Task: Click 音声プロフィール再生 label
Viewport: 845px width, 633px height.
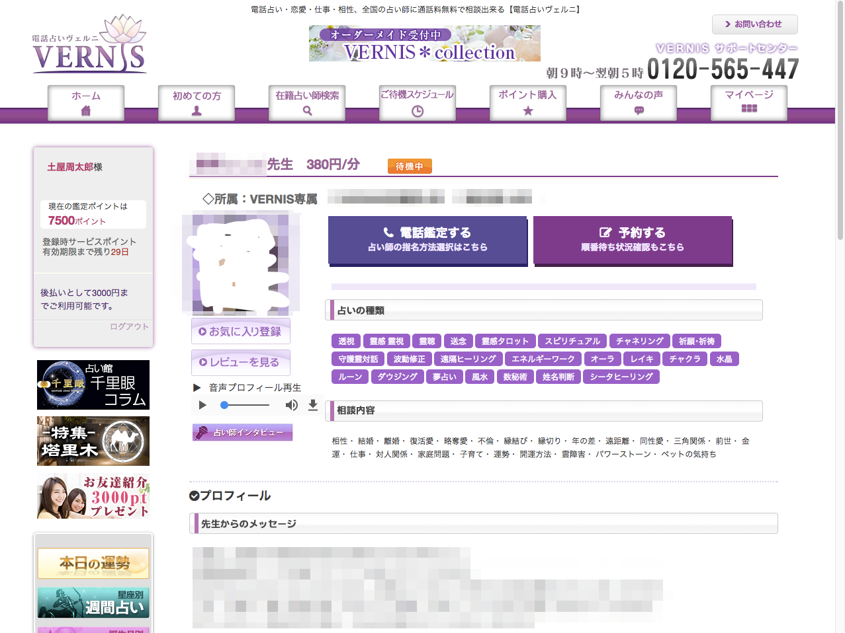Action: click(255, 387)
